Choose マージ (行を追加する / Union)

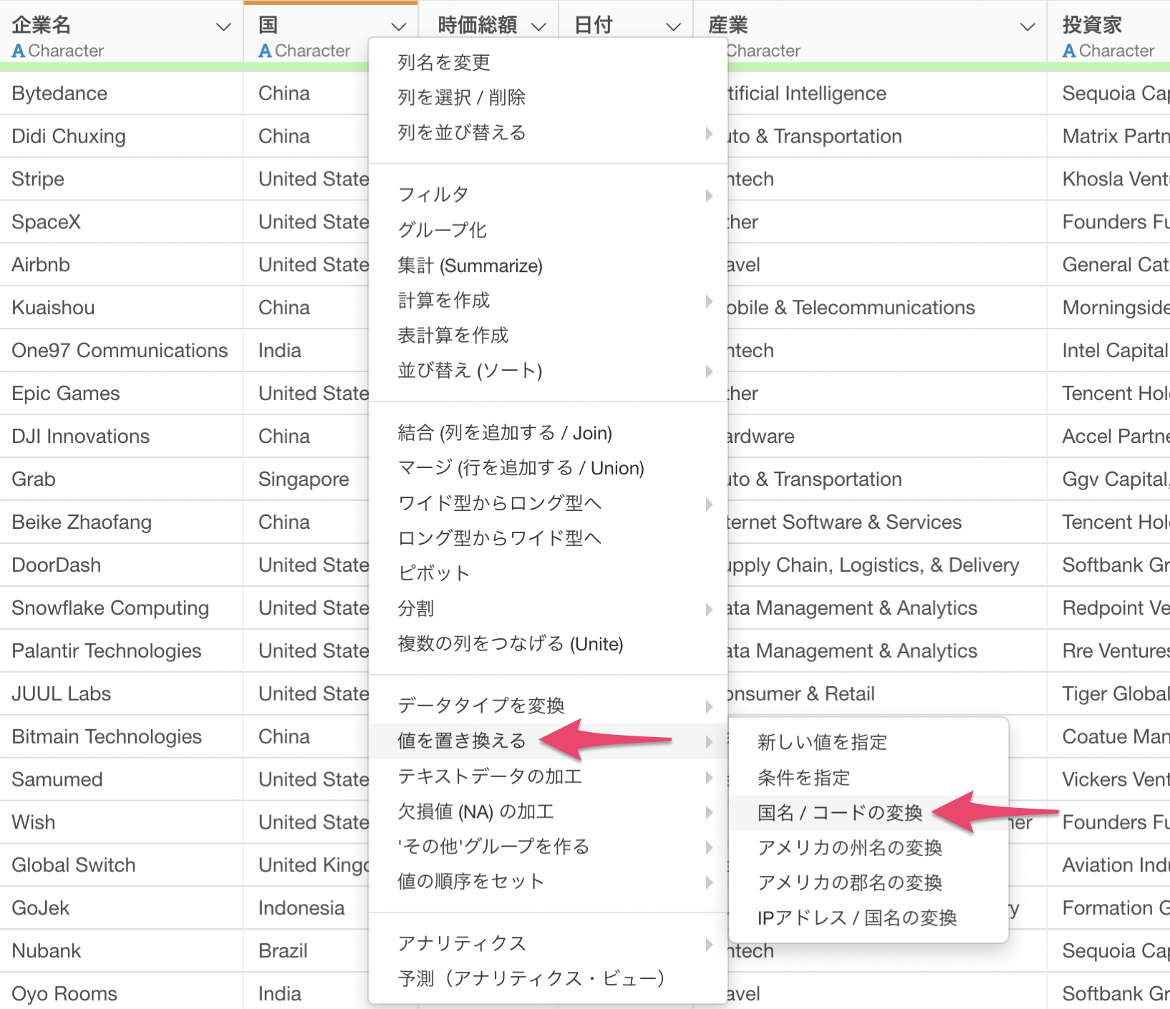click(x=548, y=468)
